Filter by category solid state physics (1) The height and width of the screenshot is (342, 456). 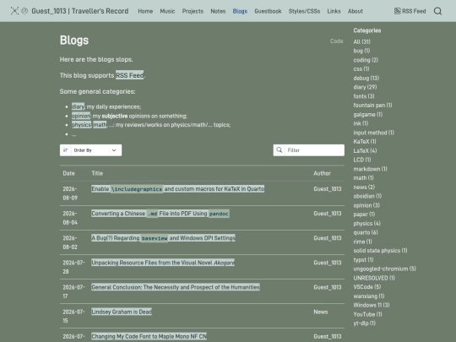380,251
